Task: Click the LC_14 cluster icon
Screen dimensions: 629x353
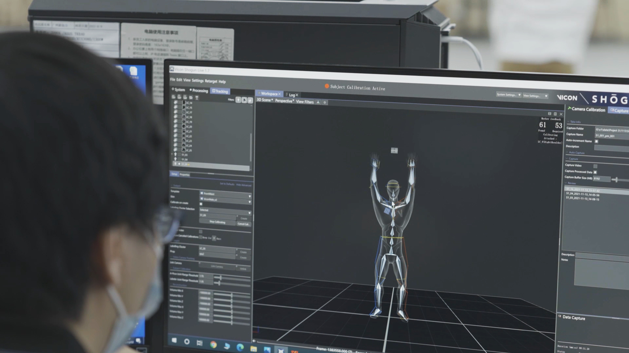Action: (183, 102)
